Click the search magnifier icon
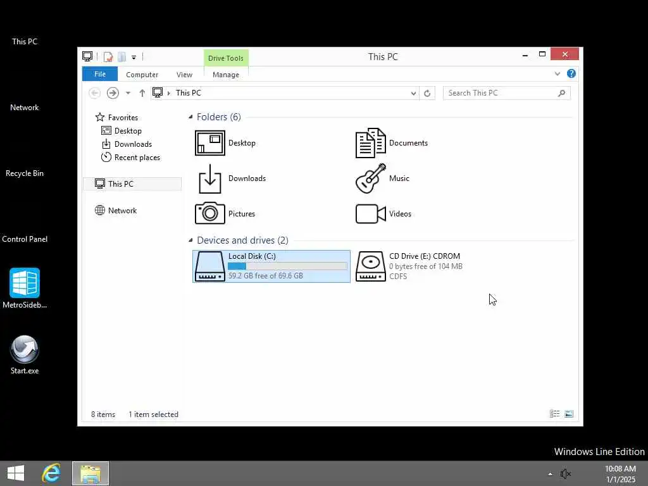648x486 pixels. (x=561, y=93)
